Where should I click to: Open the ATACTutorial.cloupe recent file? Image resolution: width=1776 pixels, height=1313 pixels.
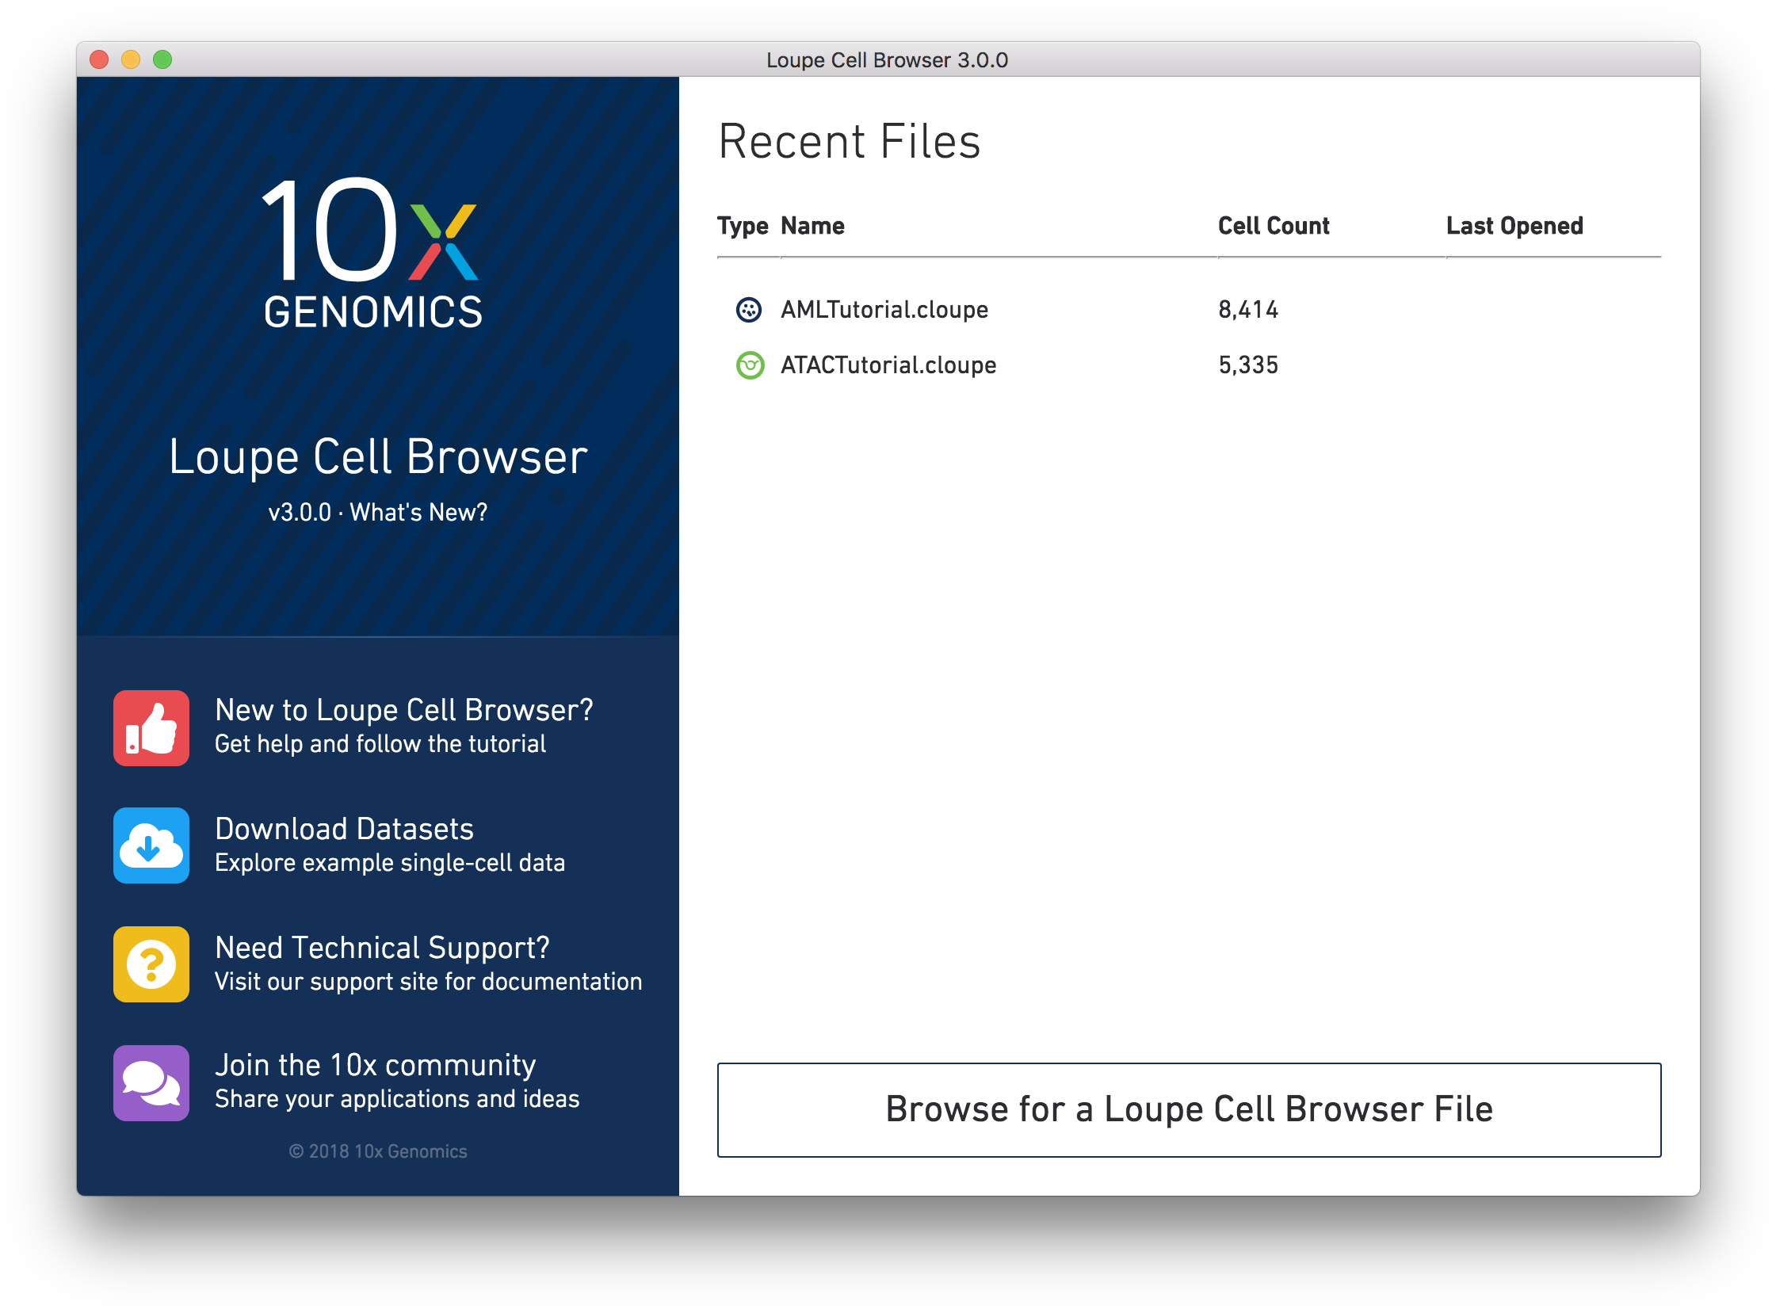pyautogui.click(x=888, y=365)
